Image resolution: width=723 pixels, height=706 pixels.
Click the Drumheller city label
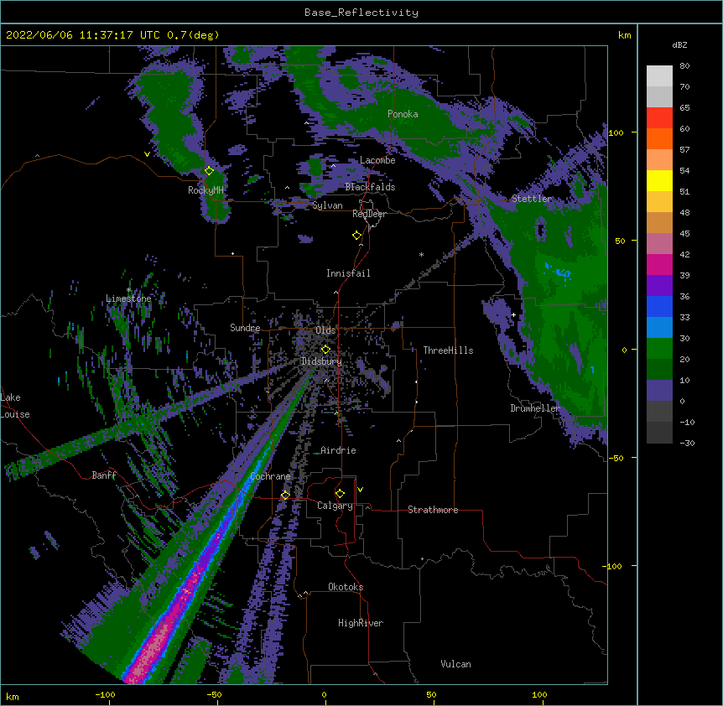pos(535,408)
